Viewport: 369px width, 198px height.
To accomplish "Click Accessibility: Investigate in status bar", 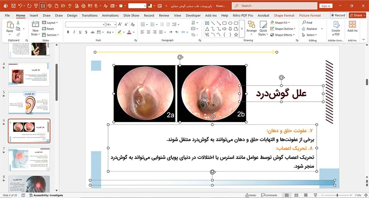I will click(x=46, y=195).
